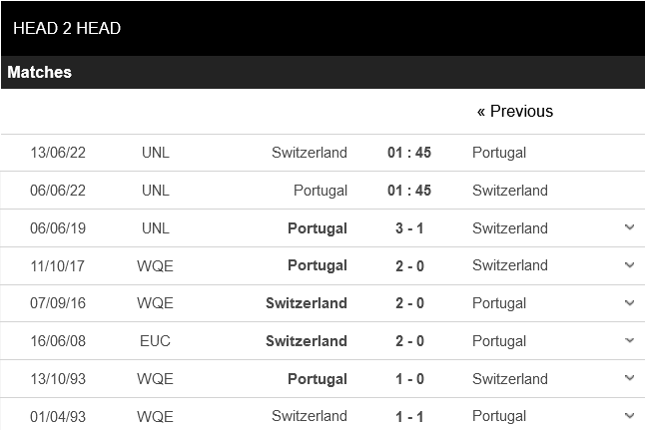Click the 3 - 1 score result
The height and width of the screenshot is (430, 645).
click(x=408, y=228)
